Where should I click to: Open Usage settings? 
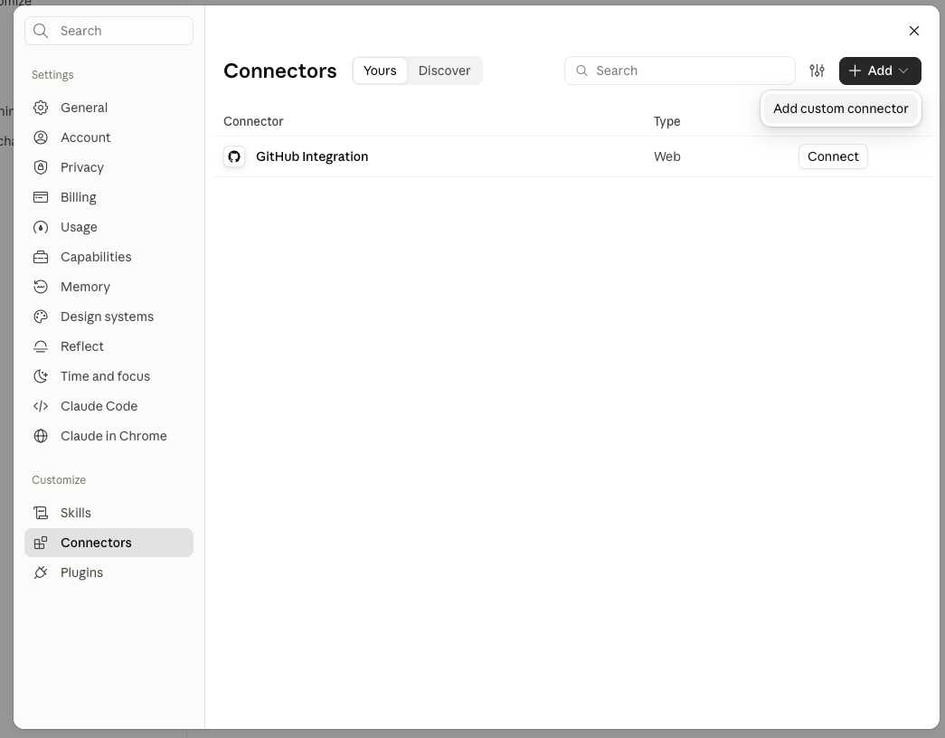tap(109, 227)
